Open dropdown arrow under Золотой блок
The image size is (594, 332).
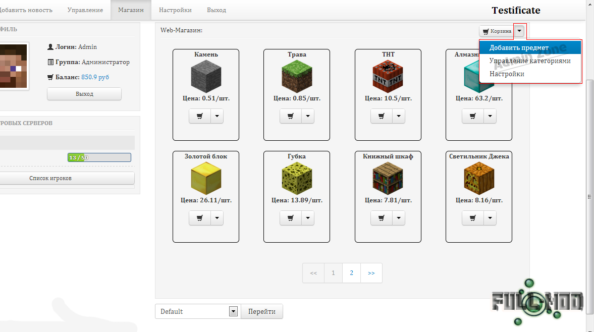(217, 218)
